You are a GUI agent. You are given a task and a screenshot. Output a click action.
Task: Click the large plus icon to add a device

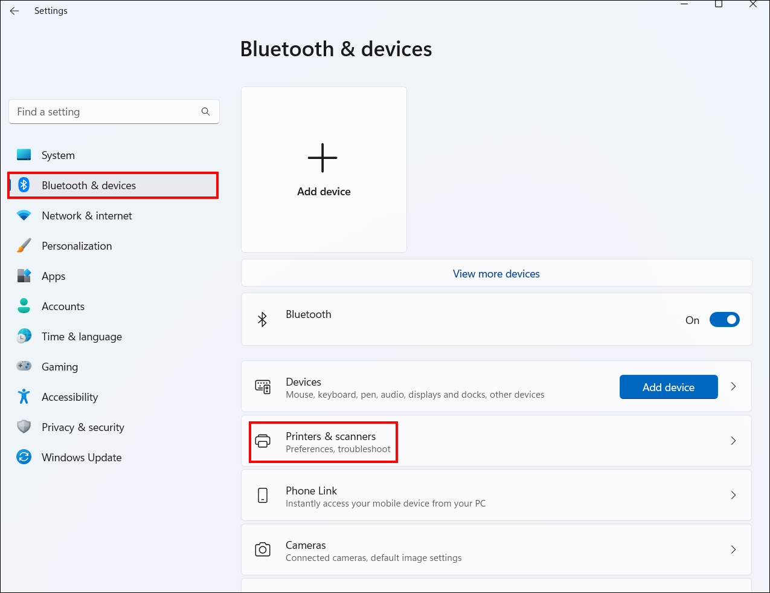tap(322, 158)
